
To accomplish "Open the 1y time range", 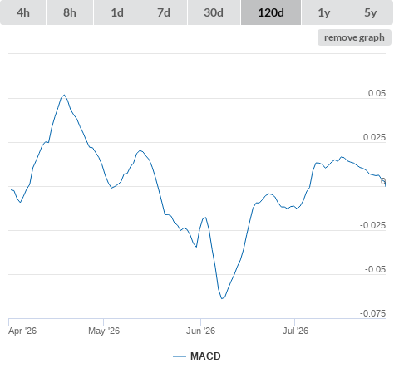I will point(324,12).
